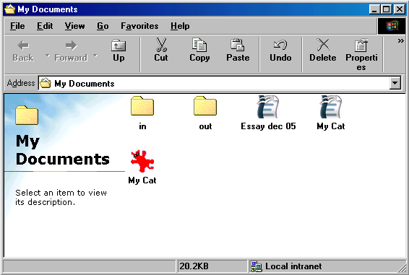This screenshot has height=275, width=409.
Task: Select the 'out' folder
Action: pyautogui.click(x=205, y=113)
